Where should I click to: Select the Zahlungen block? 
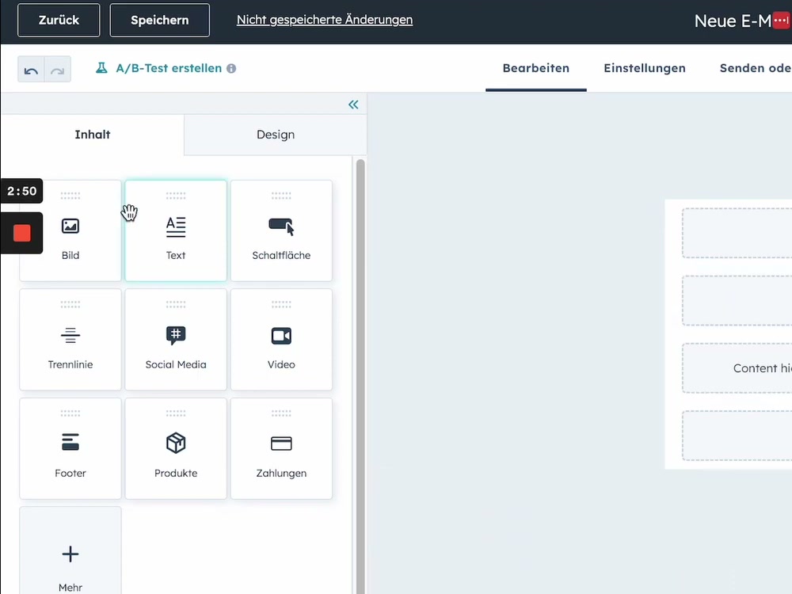(x=280, y=447)
